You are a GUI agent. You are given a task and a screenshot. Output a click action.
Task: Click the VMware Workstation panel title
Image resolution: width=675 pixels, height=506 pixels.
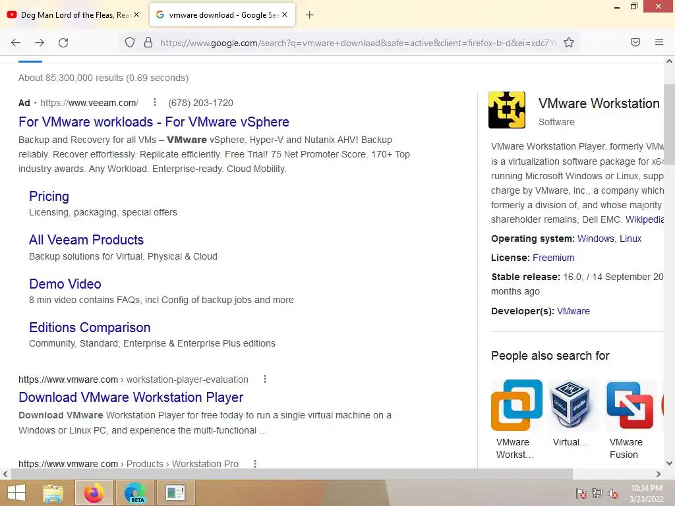pyautogui.click(x=599, y=103)
